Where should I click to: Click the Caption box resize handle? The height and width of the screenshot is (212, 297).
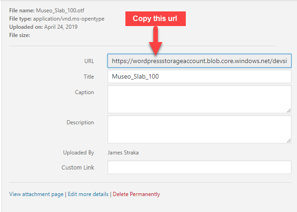(x=288, y=110)
